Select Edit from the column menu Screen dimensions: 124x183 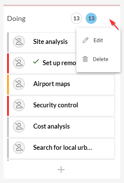98,40
